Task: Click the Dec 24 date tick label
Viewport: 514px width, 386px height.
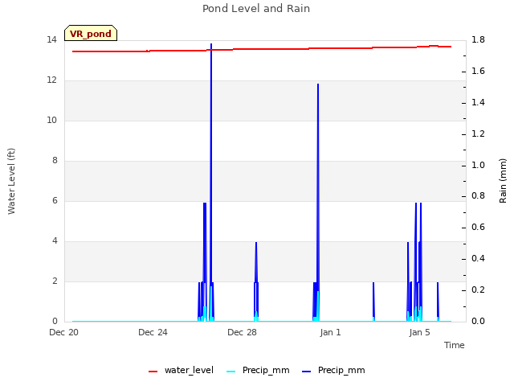Action: coord(153,332)
